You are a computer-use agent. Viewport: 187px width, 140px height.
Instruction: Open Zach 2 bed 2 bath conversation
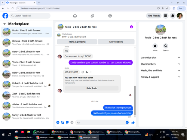point(27,95)
